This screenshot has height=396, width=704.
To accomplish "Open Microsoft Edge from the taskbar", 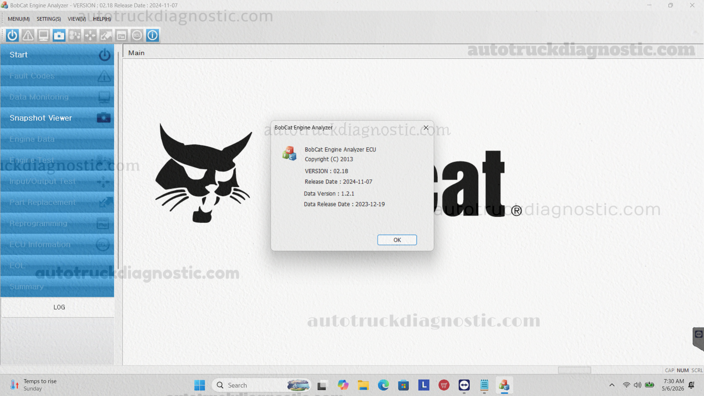I will coord(383,385).
